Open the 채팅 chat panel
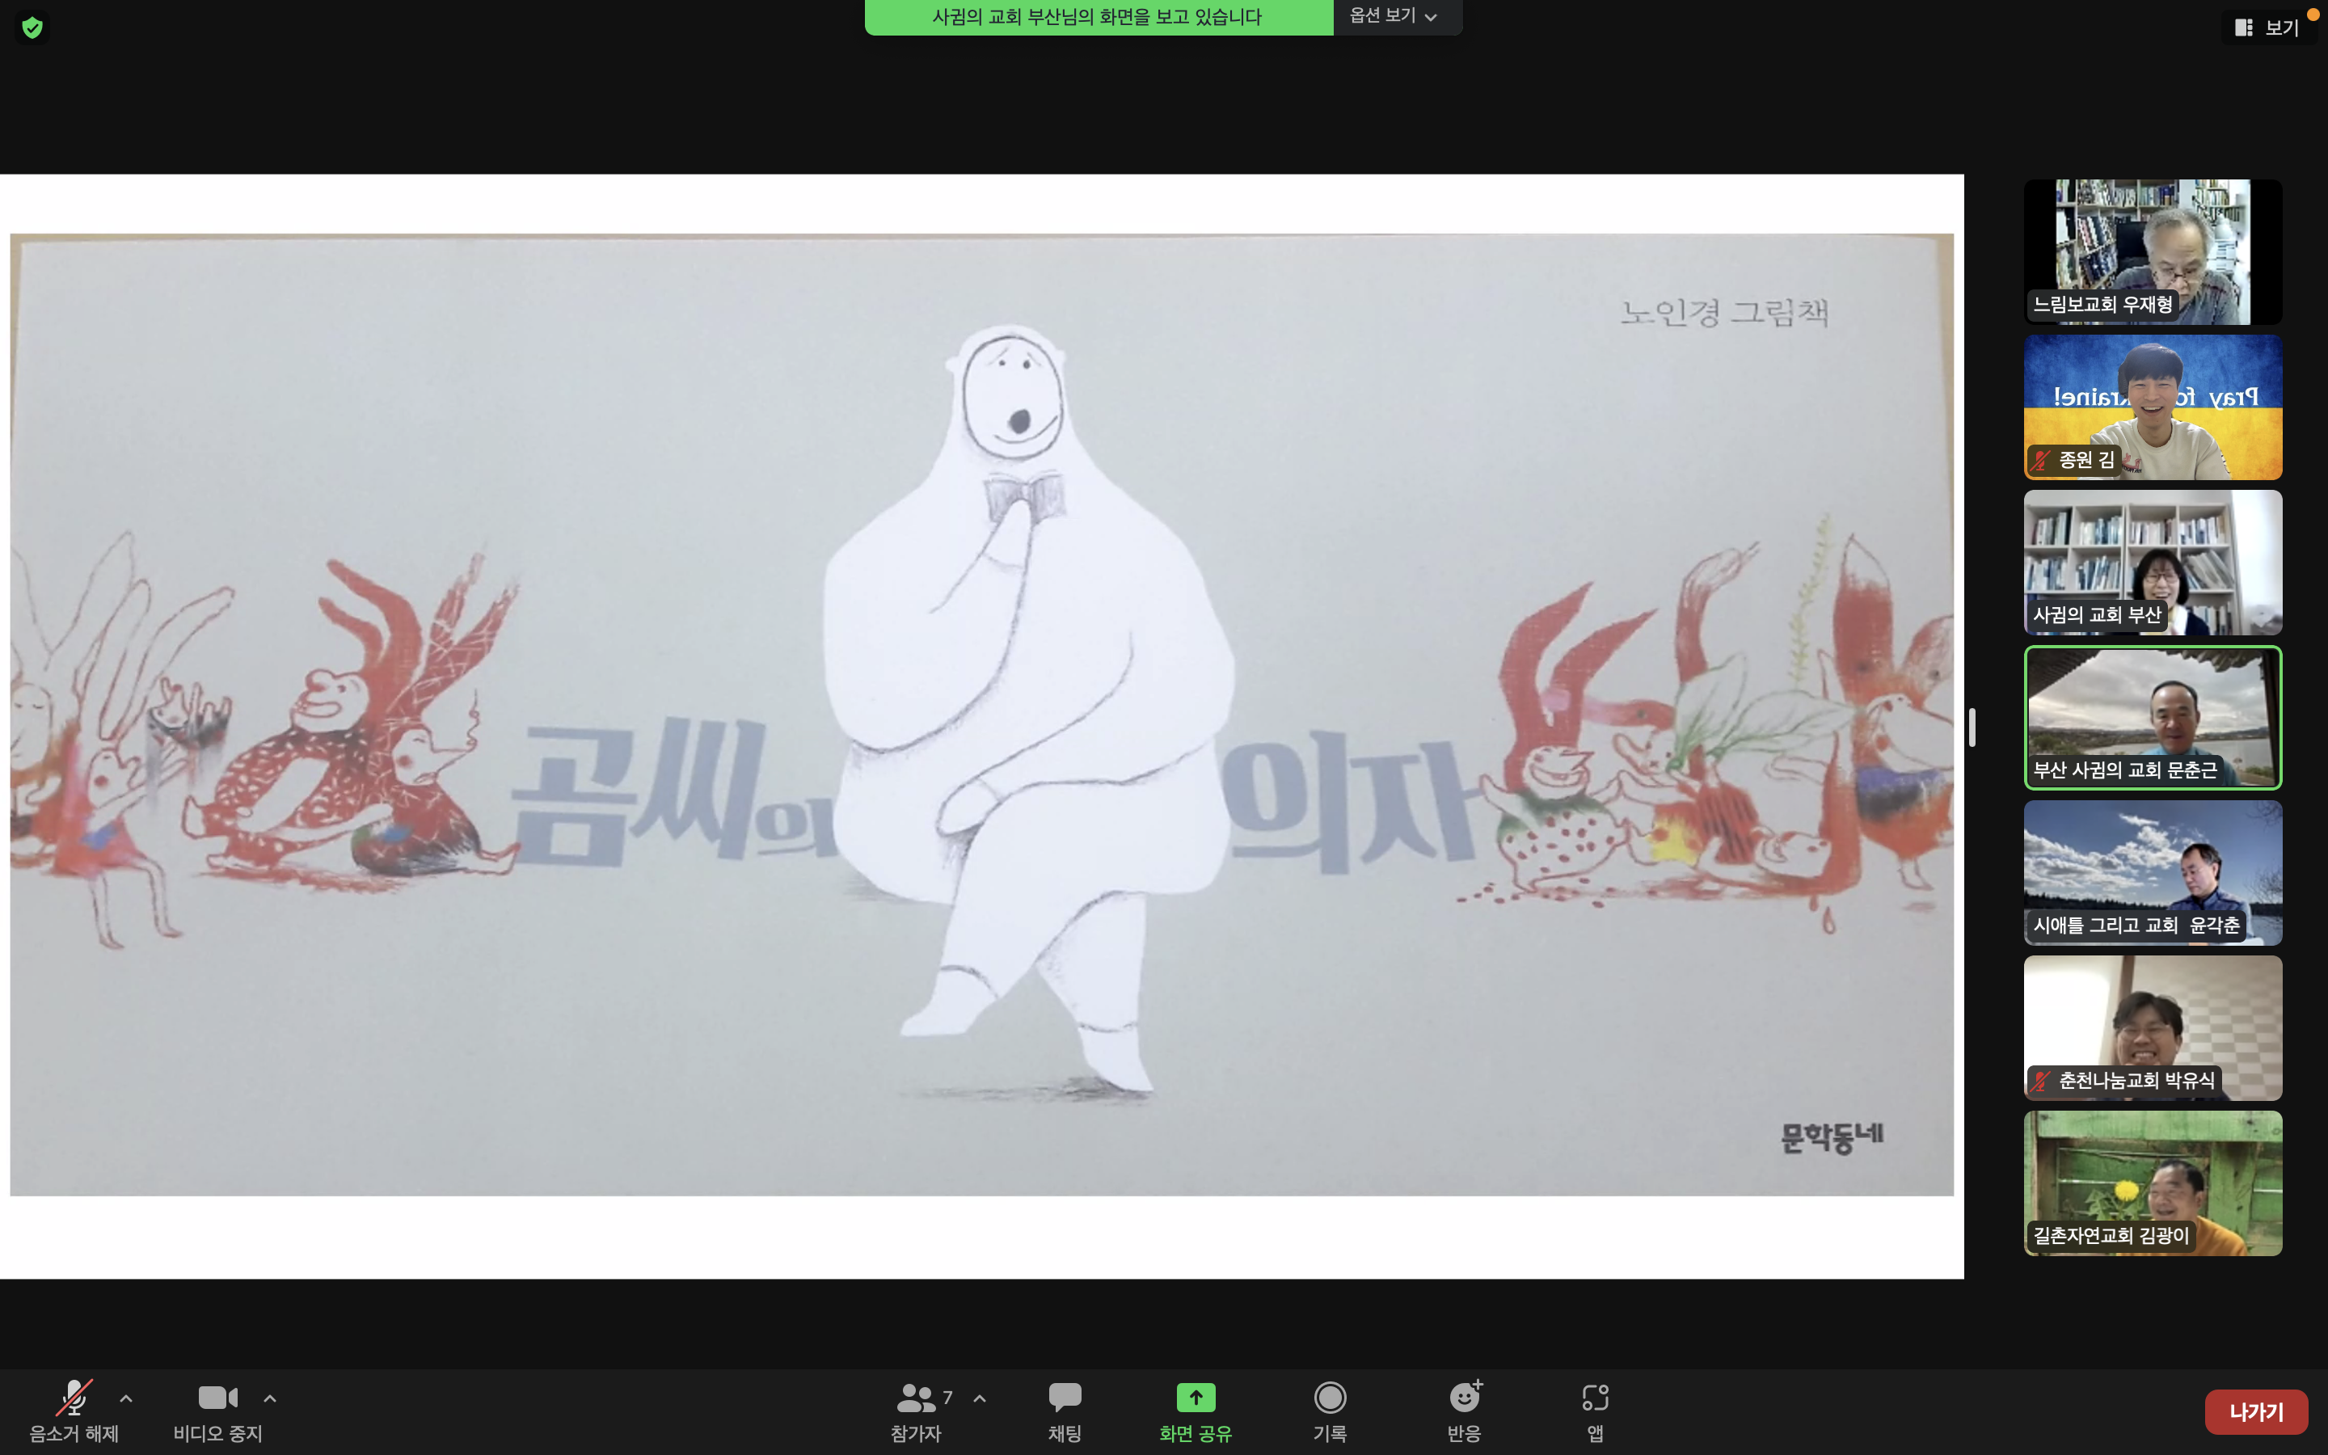This screenshot has height=1455, width=2328. coord(1065,1411)
